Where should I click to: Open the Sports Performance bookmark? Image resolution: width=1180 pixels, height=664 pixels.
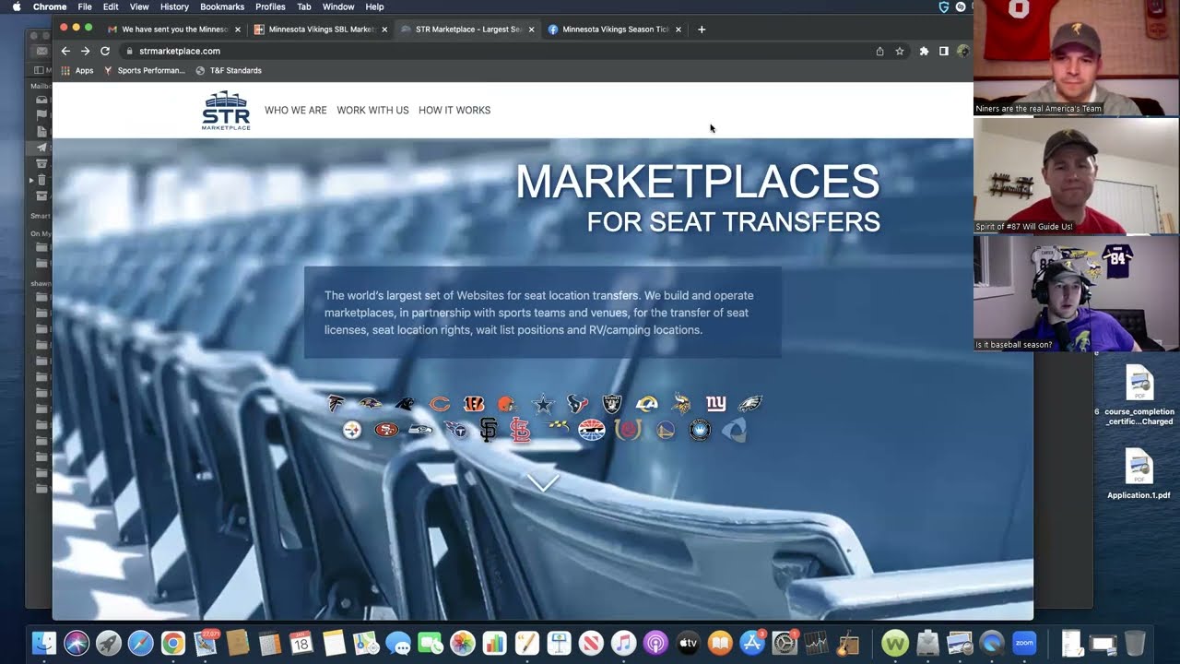point(144,70)
